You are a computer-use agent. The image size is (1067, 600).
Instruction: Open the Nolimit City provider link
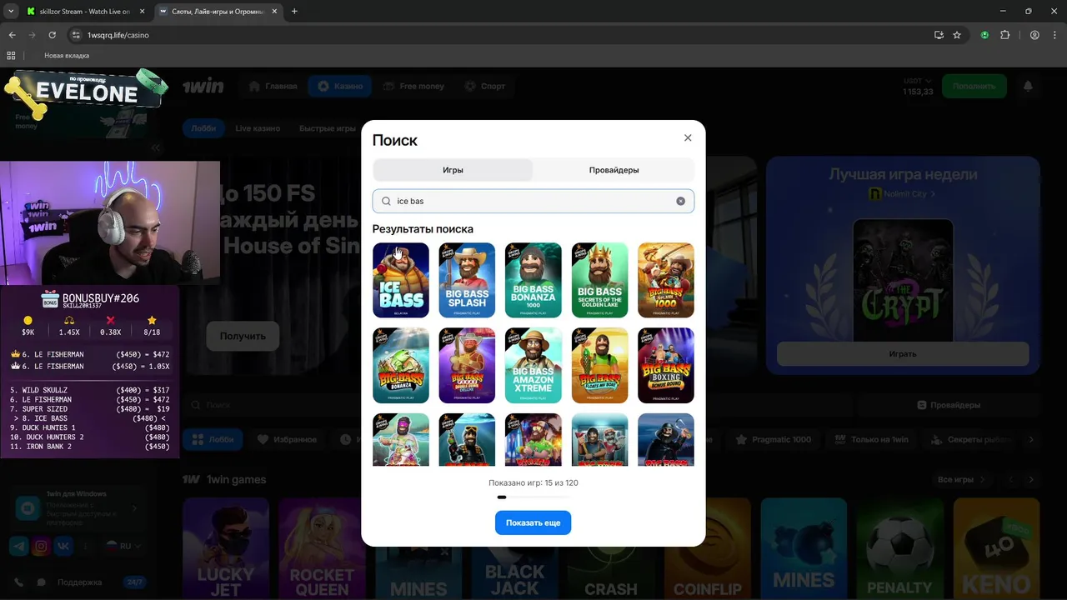click(902, 194)
